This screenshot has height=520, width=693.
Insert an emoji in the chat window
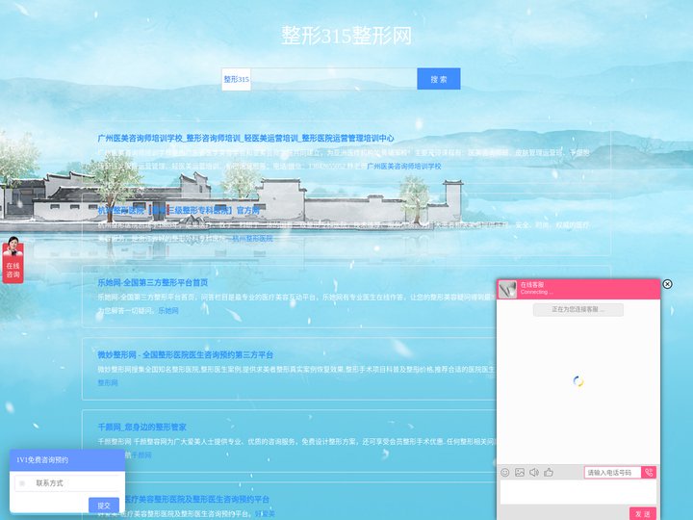tap(504, 472)
